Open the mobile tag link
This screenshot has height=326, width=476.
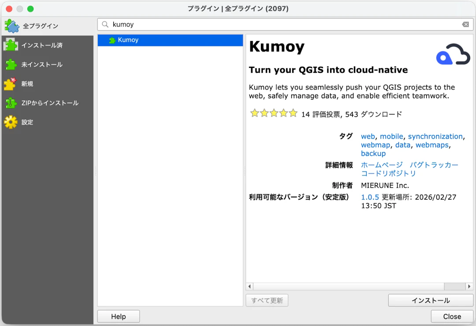392,136
